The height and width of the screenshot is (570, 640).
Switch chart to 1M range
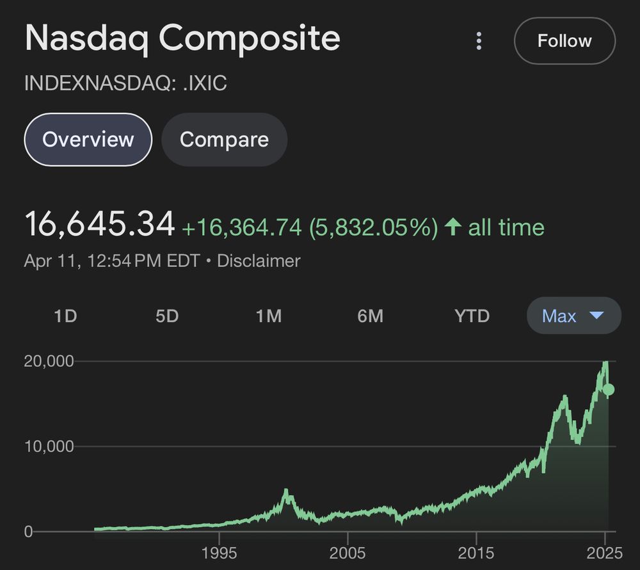269,316
